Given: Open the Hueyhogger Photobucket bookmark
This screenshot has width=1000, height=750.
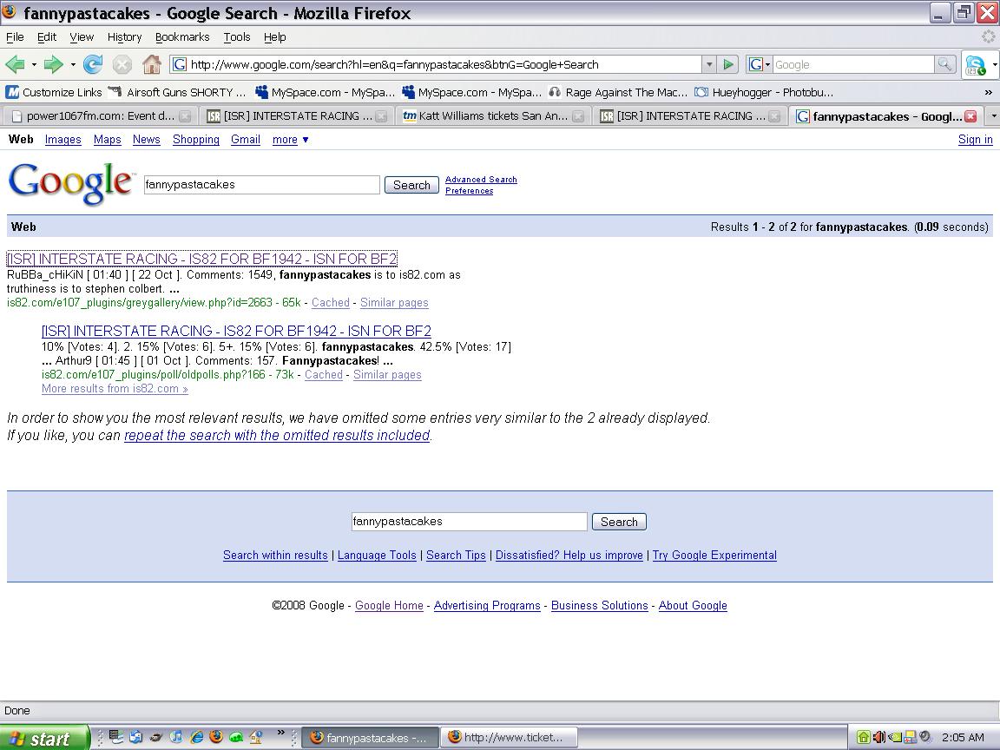Looking at the screenshot, I should coord(764,93).
